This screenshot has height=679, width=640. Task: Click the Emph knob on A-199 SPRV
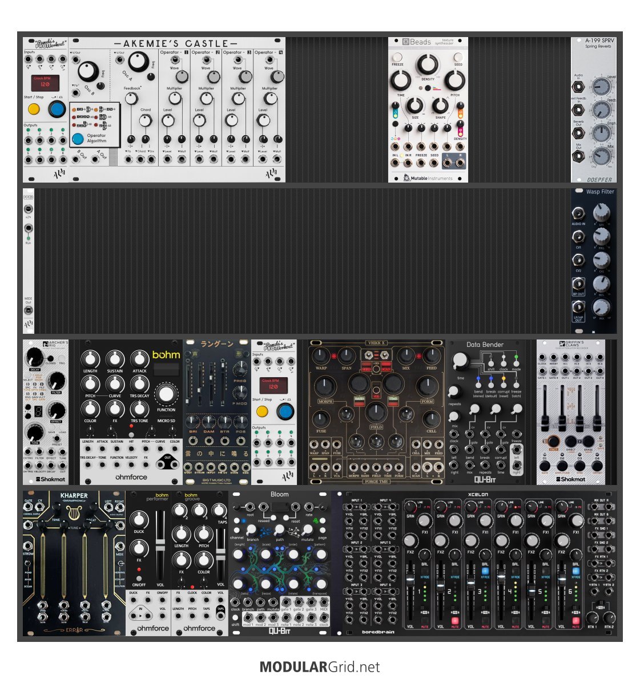[601, 133]
